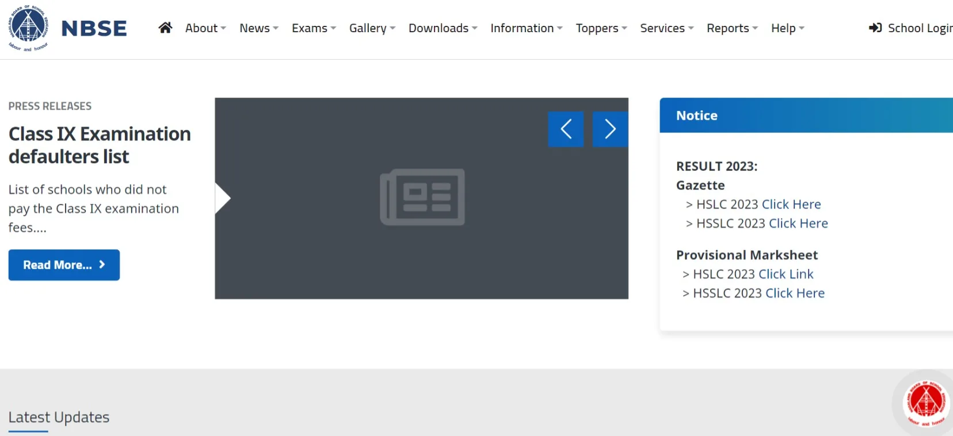Image resolution: width=953 pixels, height=436 pixels.
Task: Open HSSLC 2023 Provisional Marksheet link
Action: [795, 294]
